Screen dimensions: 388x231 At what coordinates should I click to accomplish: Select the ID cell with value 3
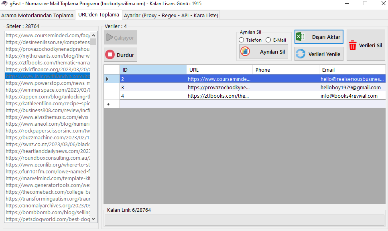pos(153,87)
